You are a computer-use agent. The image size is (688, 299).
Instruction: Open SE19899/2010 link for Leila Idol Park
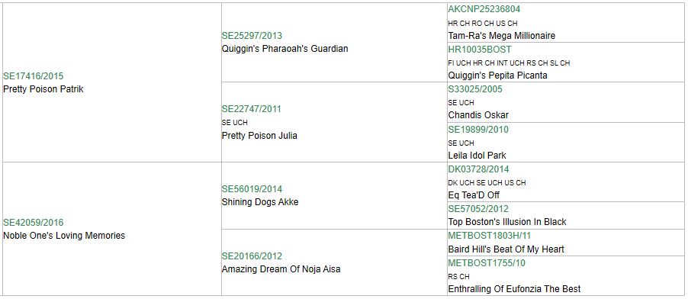click(x=478, y=130)
